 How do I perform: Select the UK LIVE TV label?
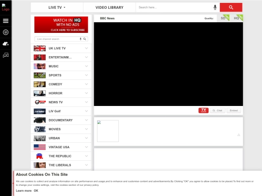57,48
